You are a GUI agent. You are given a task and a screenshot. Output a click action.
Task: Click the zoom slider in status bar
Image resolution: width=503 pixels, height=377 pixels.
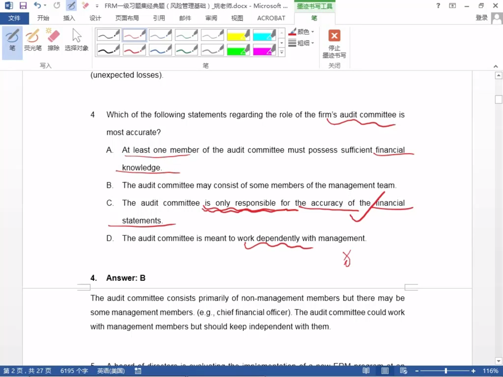(x=446, y=371)
